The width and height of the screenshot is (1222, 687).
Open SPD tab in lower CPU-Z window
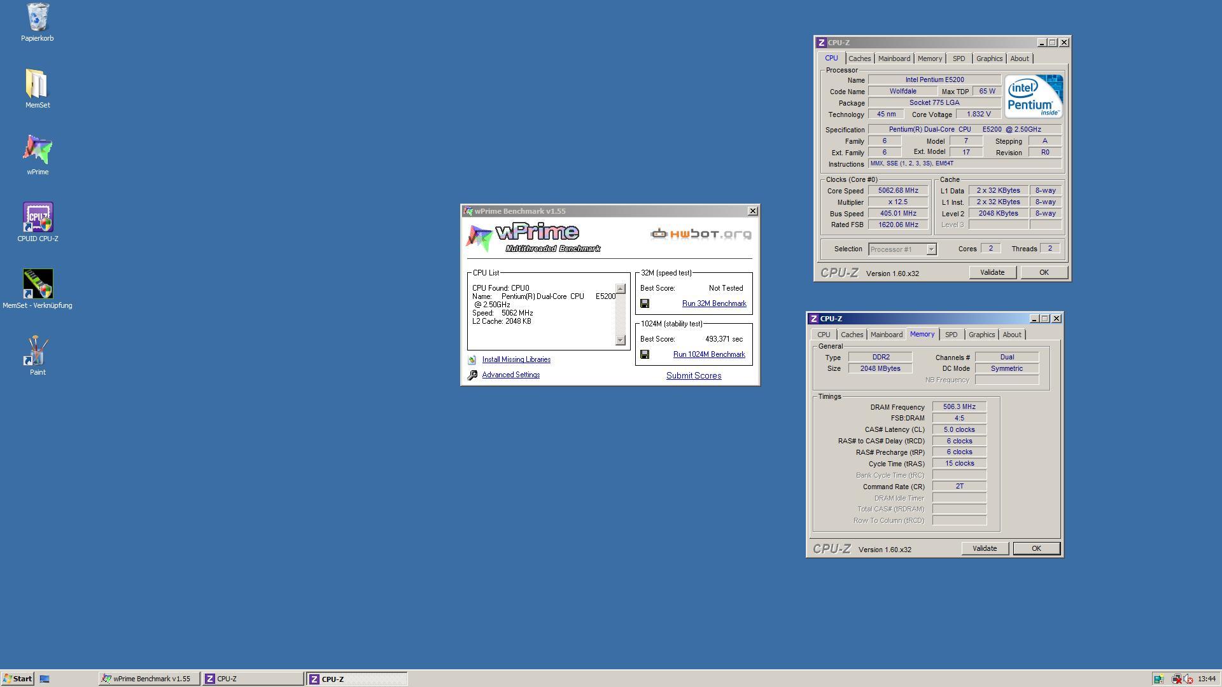951,335
